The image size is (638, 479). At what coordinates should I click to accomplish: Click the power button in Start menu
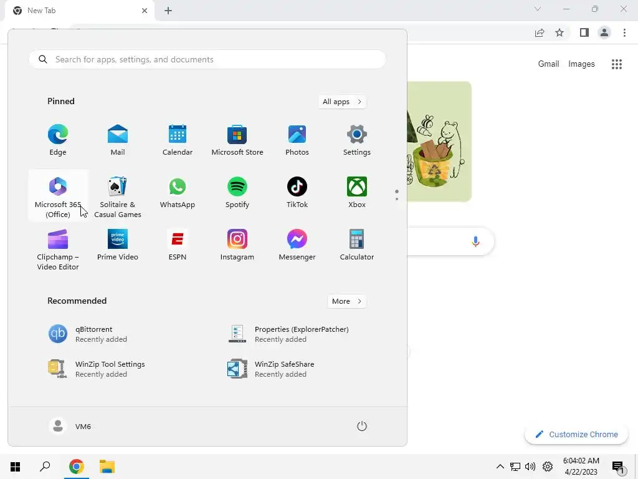(362, 426)
